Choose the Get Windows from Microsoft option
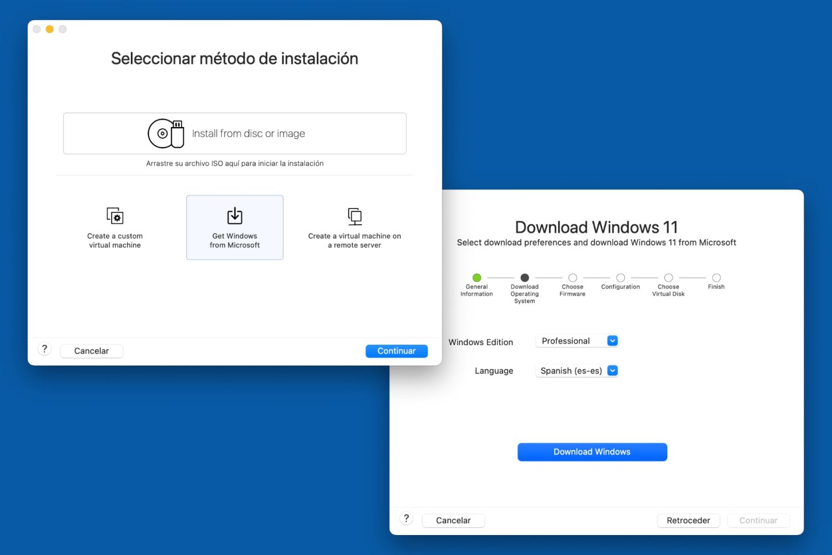832x555 pixels. point(235,228)
